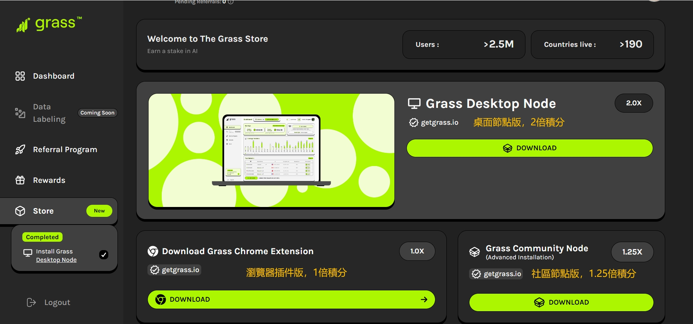Image resolution: width=693 pixels, height=324 pixels.
Task: Click the (Advanced Installation) subtitle
Action: point(520,257)
